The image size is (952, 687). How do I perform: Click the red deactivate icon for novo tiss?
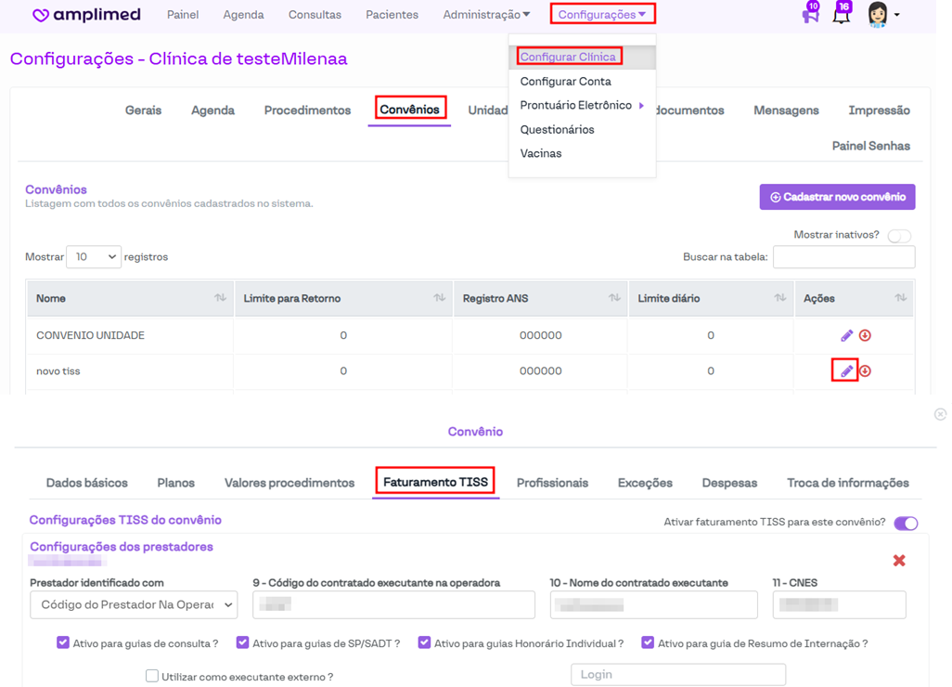pyautogui.click(x=865, y=371)
